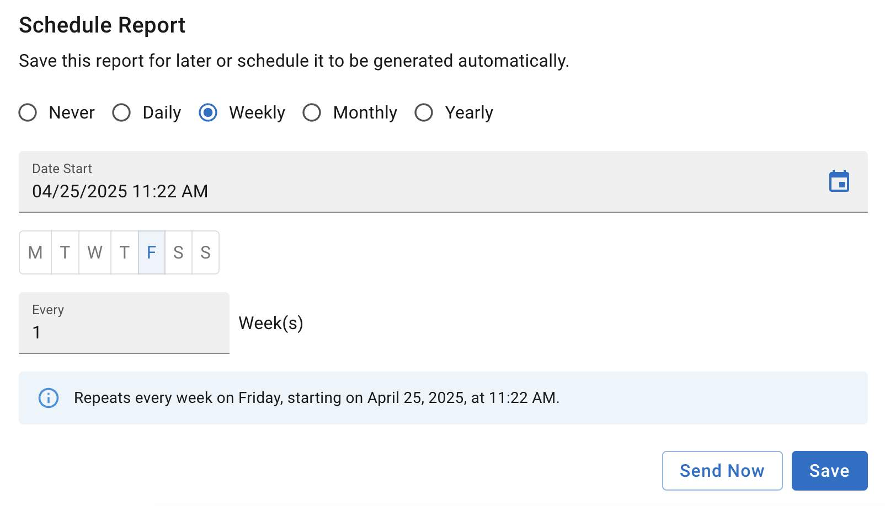885x506 pixels.
Task: Confirm the Weekly radio button stays selected
Action: click(207, 112)
